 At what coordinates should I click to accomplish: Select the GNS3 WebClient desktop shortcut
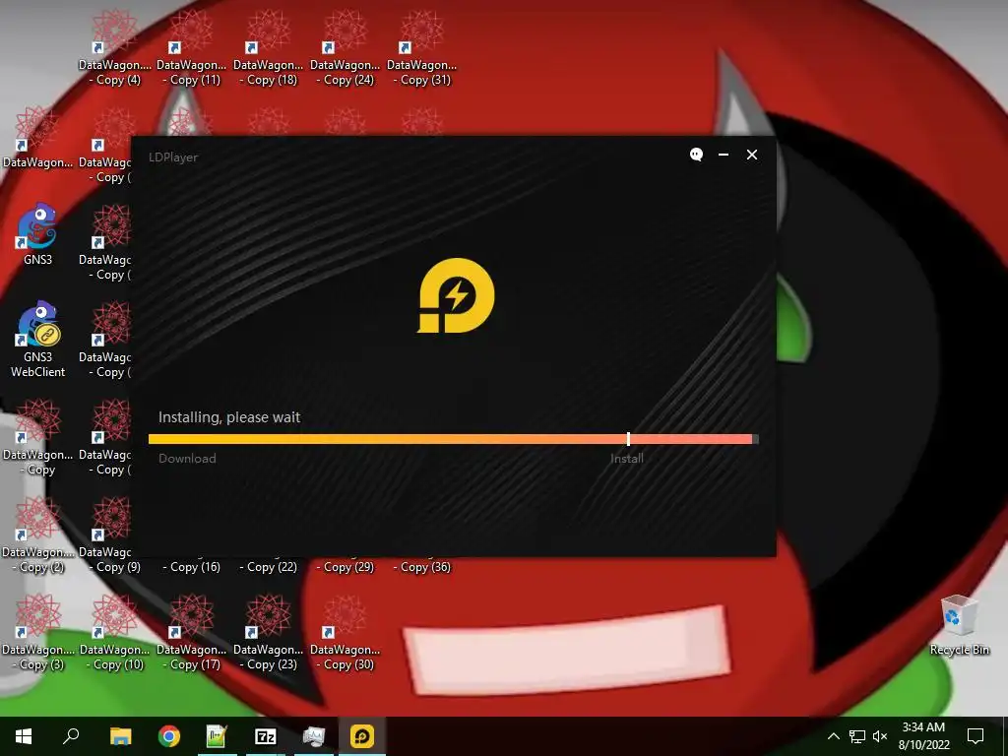[x=38, y=339]
